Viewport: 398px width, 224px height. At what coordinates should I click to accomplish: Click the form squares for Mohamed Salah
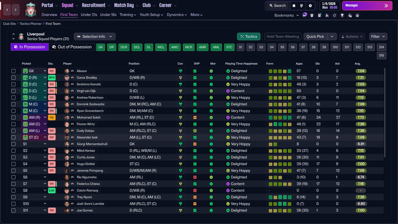coord(280,118)
